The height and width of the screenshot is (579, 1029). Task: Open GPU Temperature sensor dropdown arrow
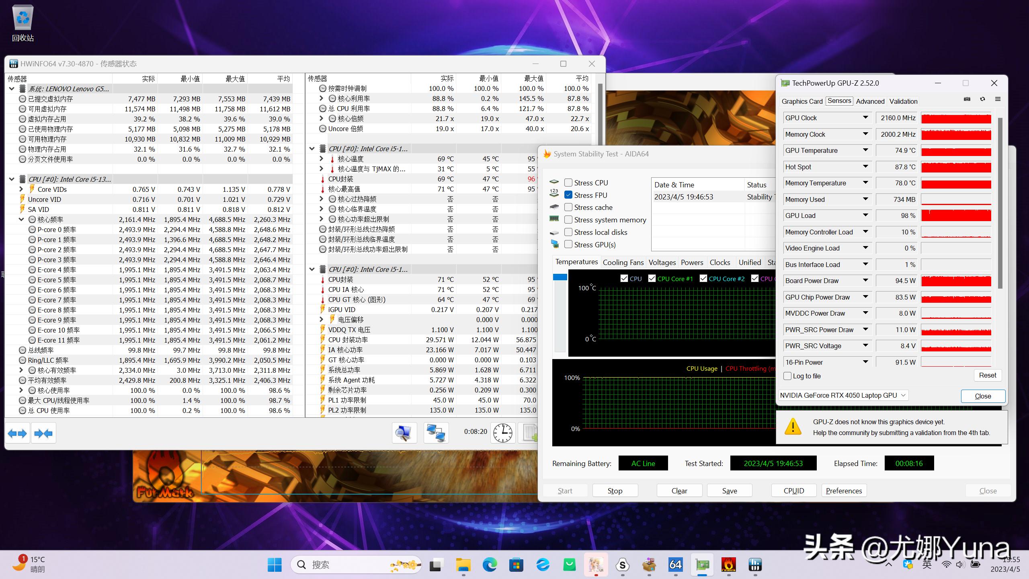[x=865, y=150]
